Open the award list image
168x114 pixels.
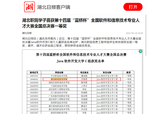pyautogui.click(x=82, y=82)
